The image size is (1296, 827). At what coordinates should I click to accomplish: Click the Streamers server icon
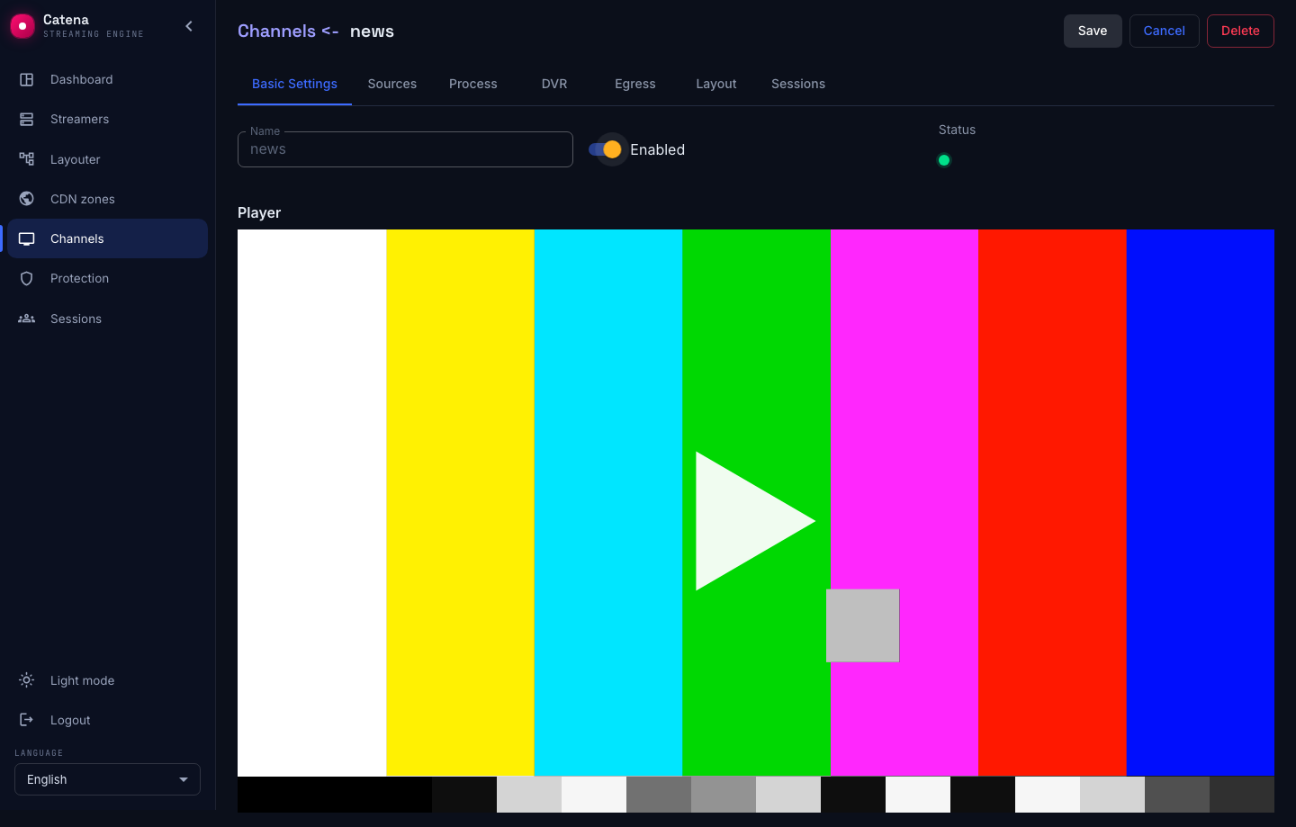[27, 119]
